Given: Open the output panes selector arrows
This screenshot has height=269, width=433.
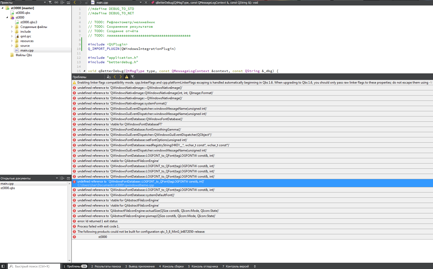Looking at the screenshot, I should point(255,266).
